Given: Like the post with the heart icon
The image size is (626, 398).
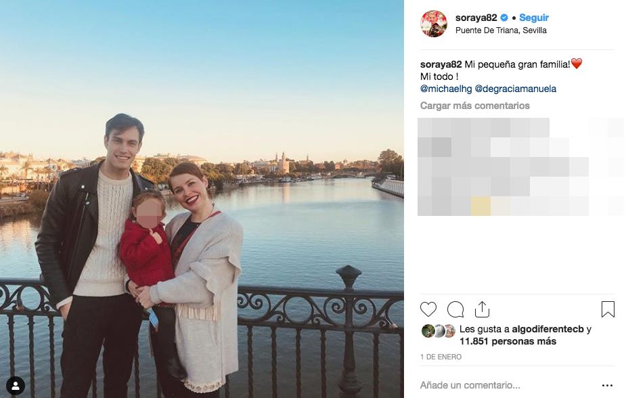Looking at the screenshot, I should [428, 309].
